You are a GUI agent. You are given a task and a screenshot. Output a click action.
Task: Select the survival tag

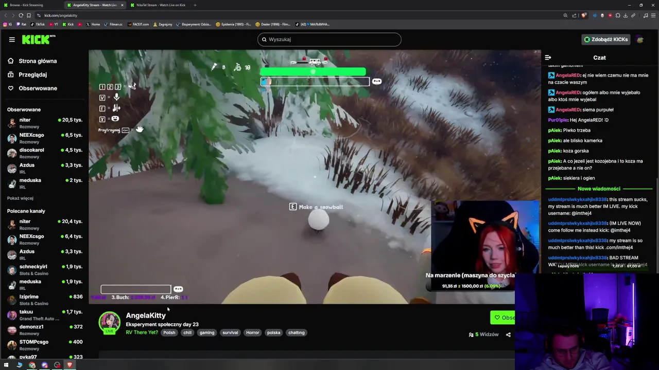coord(230,332)
